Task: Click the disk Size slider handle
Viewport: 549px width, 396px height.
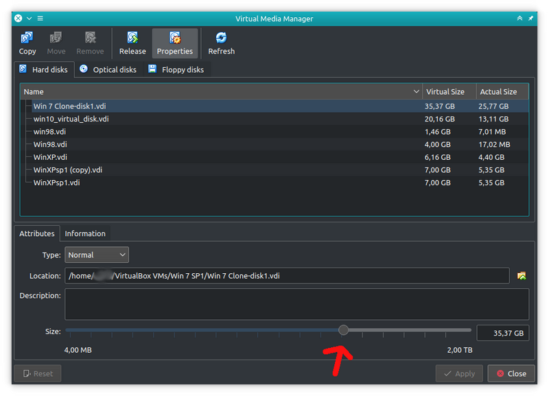Action: coord(344,330)
